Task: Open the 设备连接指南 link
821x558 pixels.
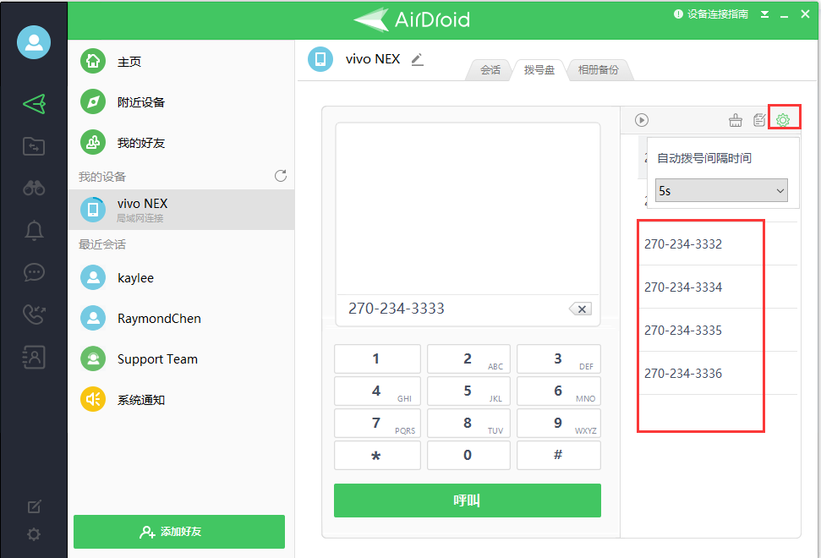Action: point(717,14)
